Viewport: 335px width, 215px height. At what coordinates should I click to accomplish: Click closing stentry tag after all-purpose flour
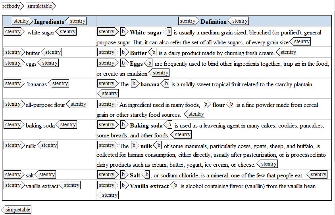[x=77, y=104]
